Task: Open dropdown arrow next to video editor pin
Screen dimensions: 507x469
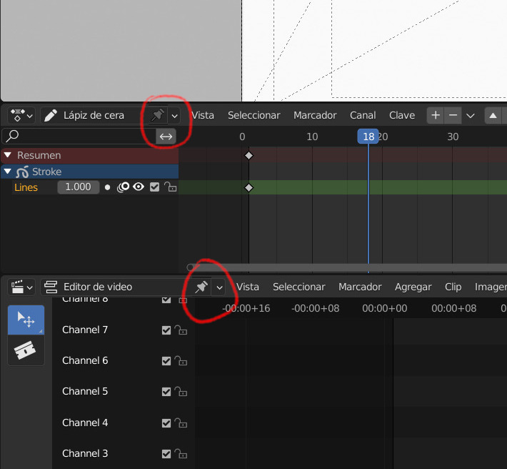Action: [219, 287]
